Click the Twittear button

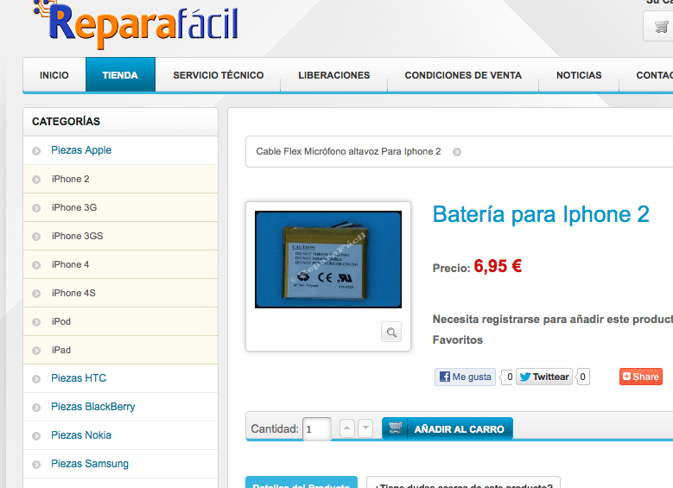click(x=544, y=377)
